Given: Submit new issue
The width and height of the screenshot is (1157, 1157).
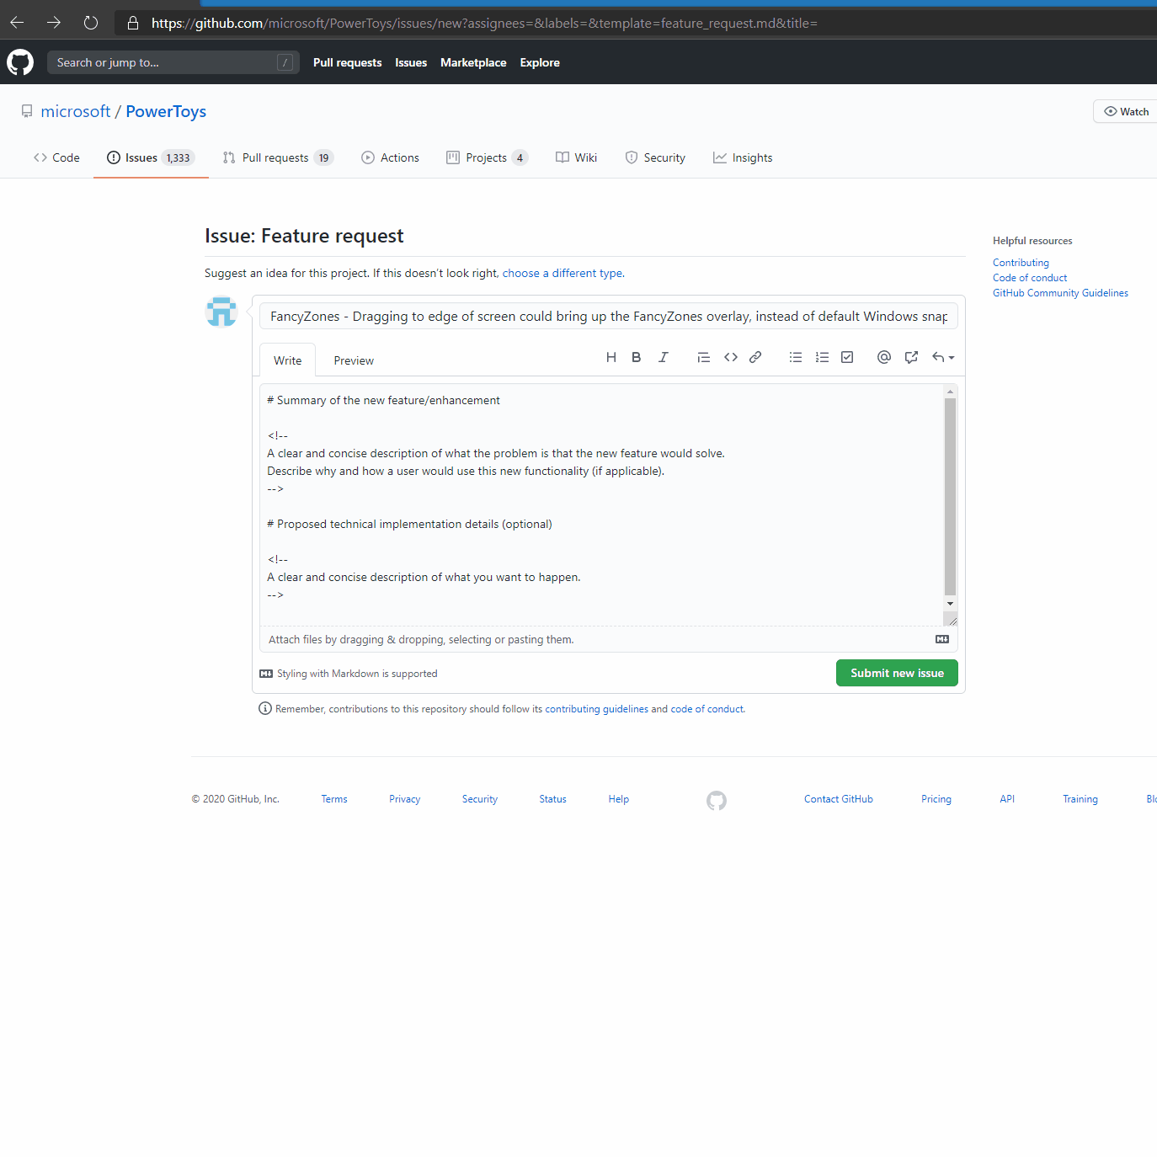Looking at the screenshot, I should point(897,673).
